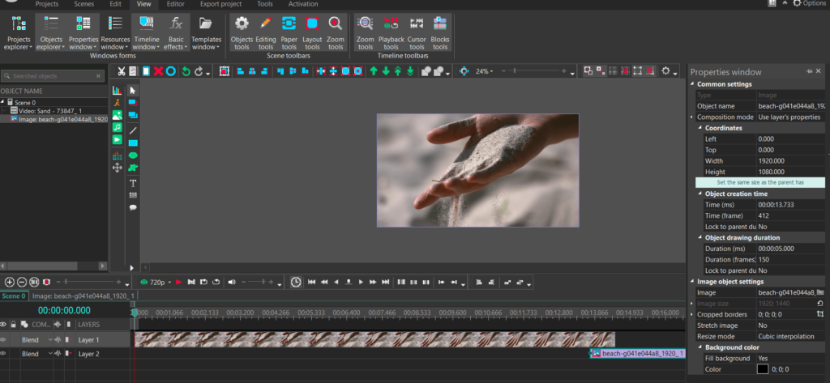Move object down with green arrow
Viewport: 830px width, 383px height.
(386, 71)
